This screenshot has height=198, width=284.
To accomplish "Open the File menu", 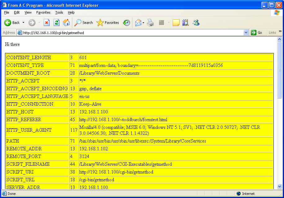I will point(7,12).
